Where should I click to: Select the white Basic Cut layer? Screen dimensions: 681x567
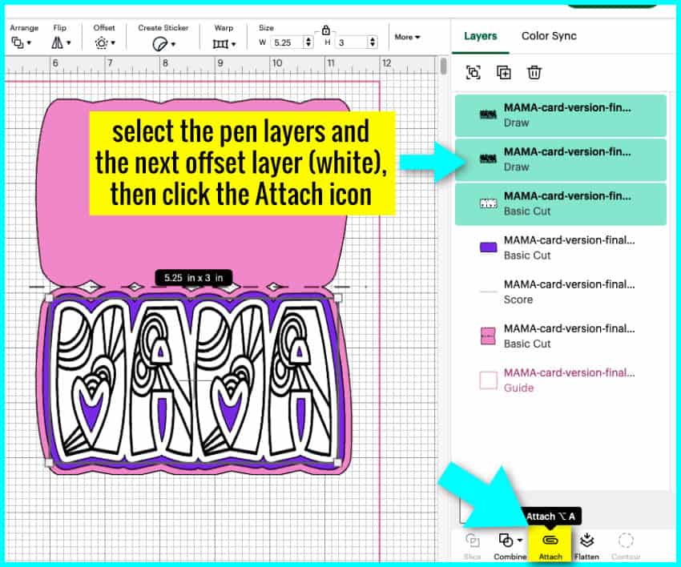coord(561,203)
